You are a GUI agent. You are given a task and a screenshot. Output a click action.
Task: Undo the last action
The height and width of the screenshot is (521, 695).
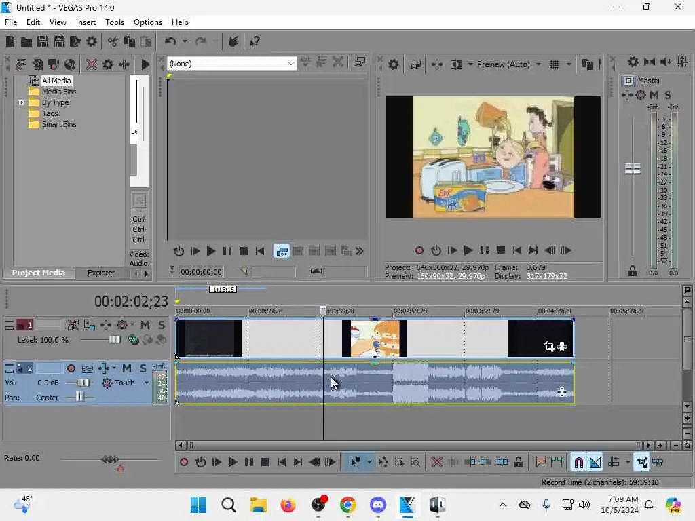point(170,41)
